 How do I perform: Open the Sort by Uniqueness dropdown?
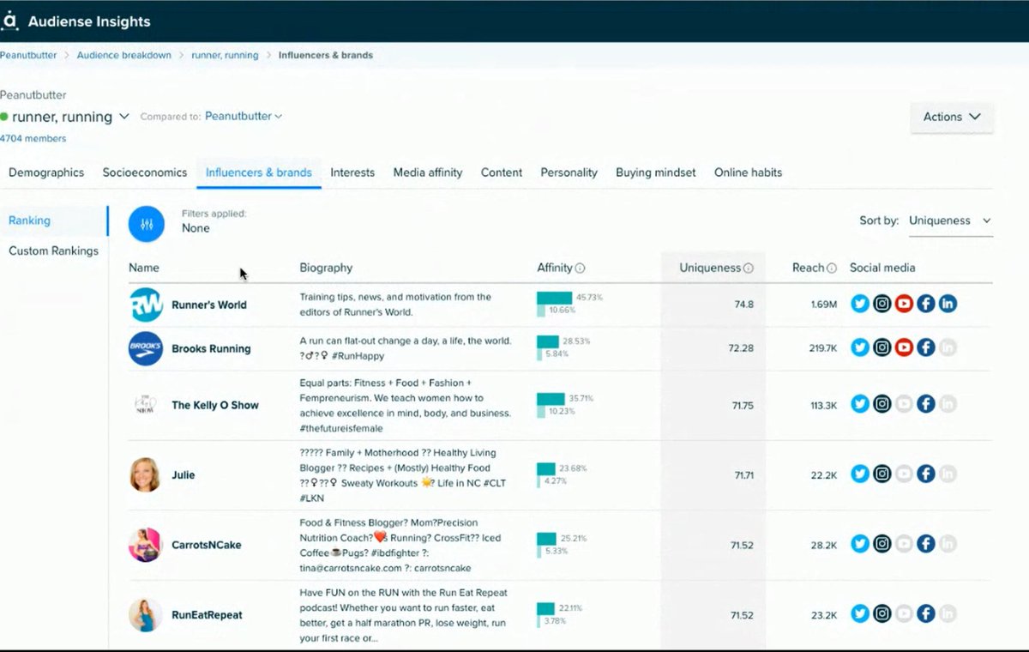point(950,220)
